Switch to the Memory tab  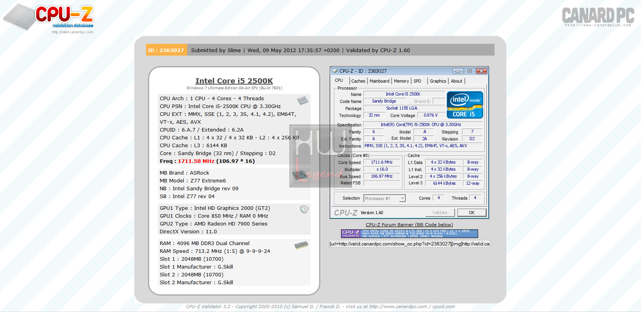point(401,81)
